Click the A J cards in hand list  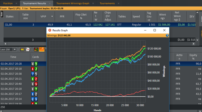click(34, 69)
